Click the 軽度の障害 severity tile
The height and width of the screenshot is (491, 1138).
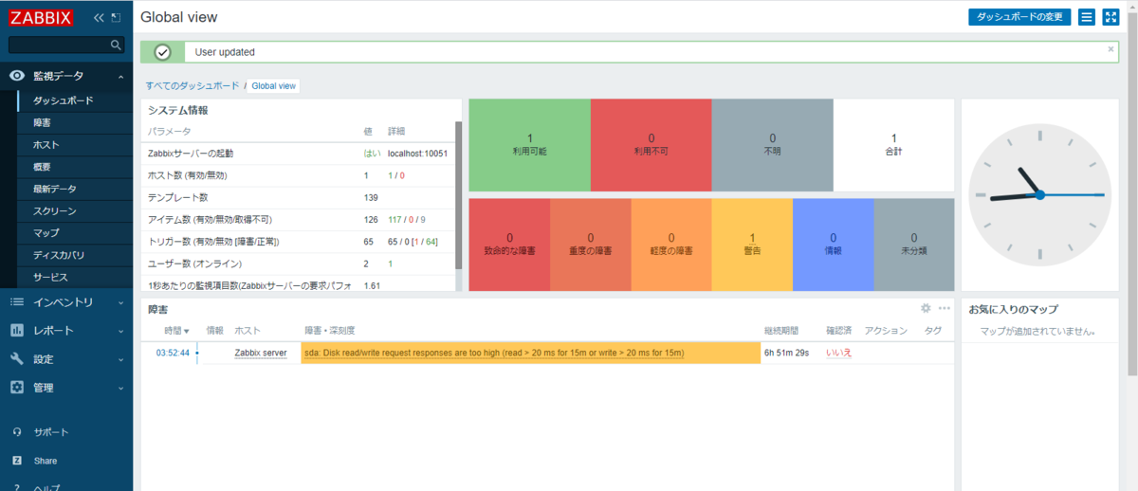[671, 245]
